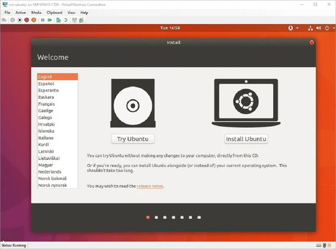Select Latviski in the language list
The height and width of the screenshot is (249, 336).
click(x=57, y=151)
